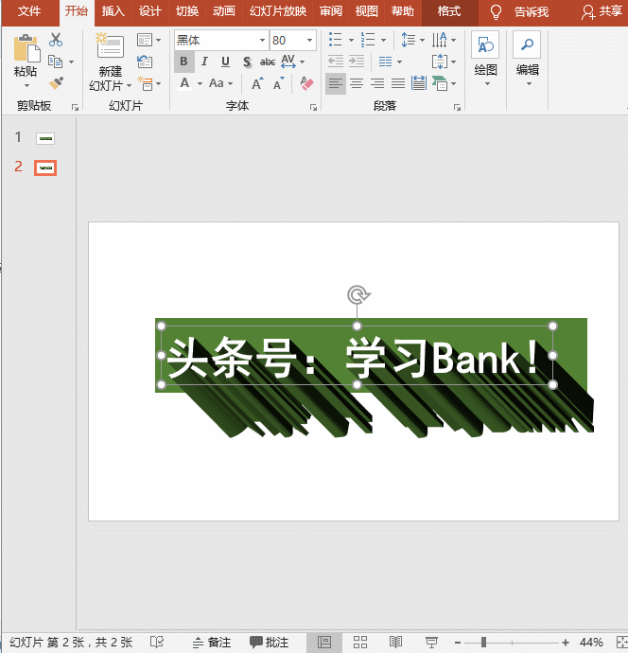Switch to the 幻灯片放映 tab
The image size is (628, 653).
[x=278, y=11]
